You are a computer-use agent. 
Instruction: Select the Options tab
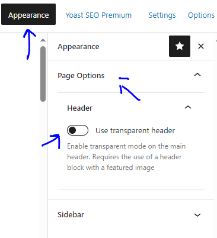(x=201, y=15)
